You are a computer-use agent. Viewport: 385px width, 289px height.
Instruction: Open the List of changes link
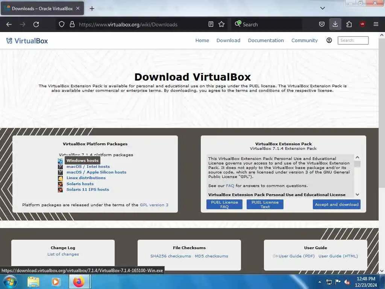click(63, 254)
